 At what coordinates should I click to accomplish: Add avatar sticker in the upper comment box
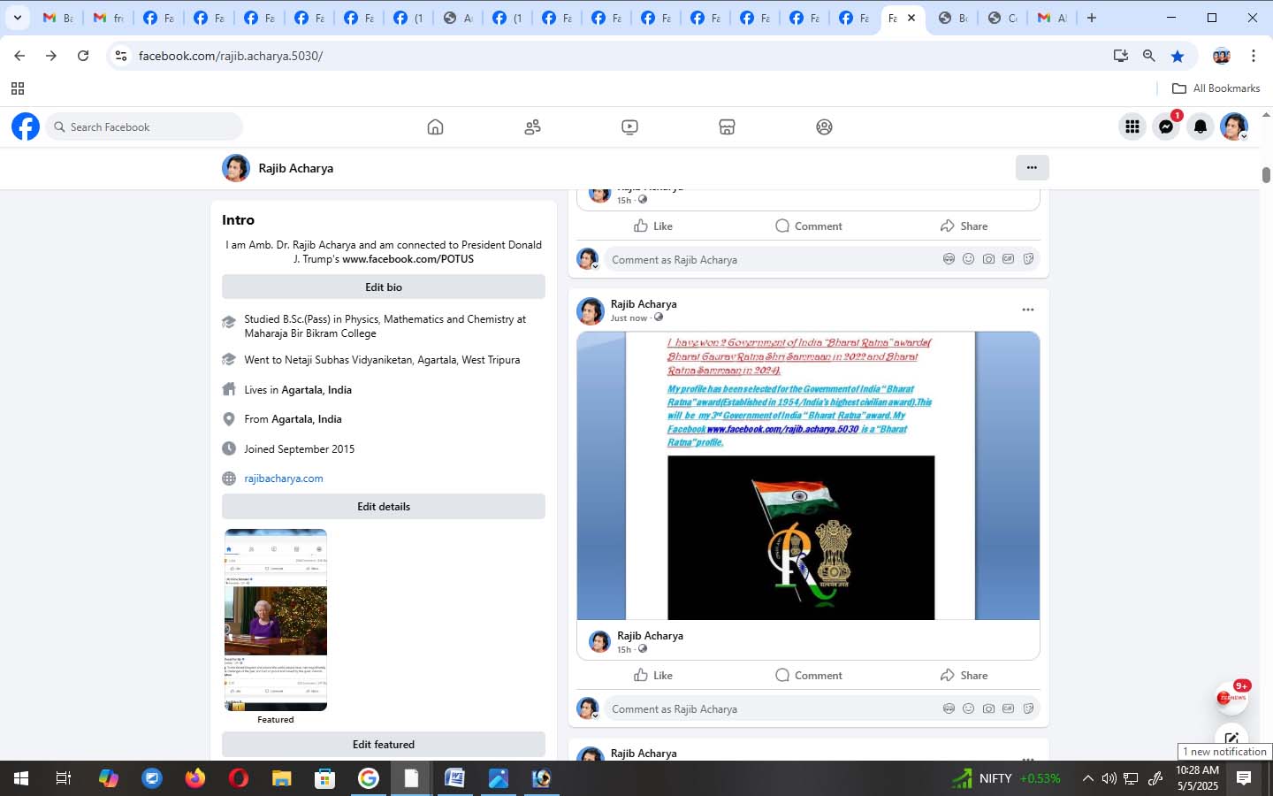(949, 259)
